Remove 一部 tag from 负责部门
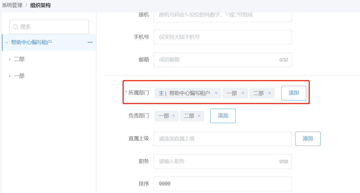Viewport: 360px width, 193px height. coord(173,116)
